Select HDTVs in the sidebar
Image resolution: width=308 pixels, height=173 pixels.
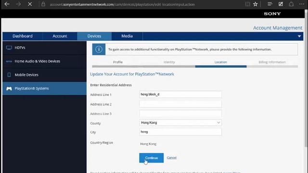click(45, 48)
